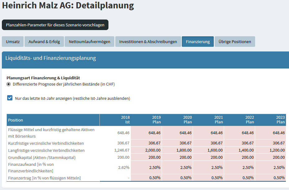289x190 pixels.
Task: Click the Langfristige verzinsliche Verbindlichkeiten row label
Action: (46, 150)
